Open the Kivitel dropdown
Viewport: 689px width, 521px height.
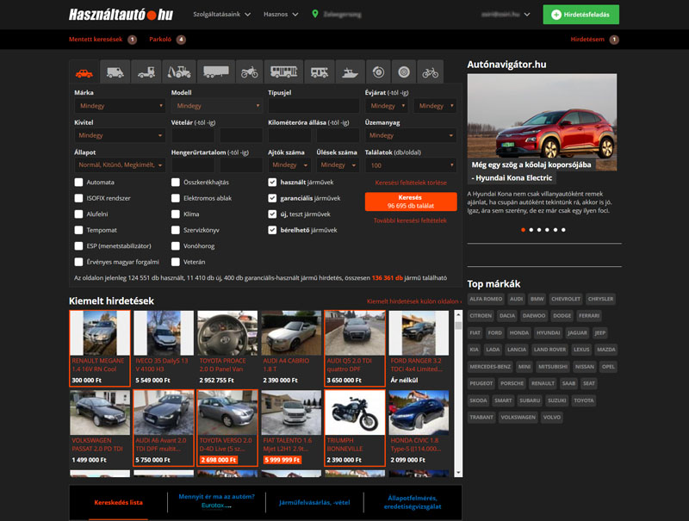pos(120,135)
